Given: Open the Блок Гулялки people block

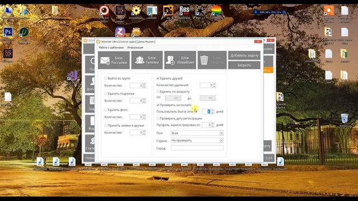Looking at the screenshot, I should click(147, 60).
